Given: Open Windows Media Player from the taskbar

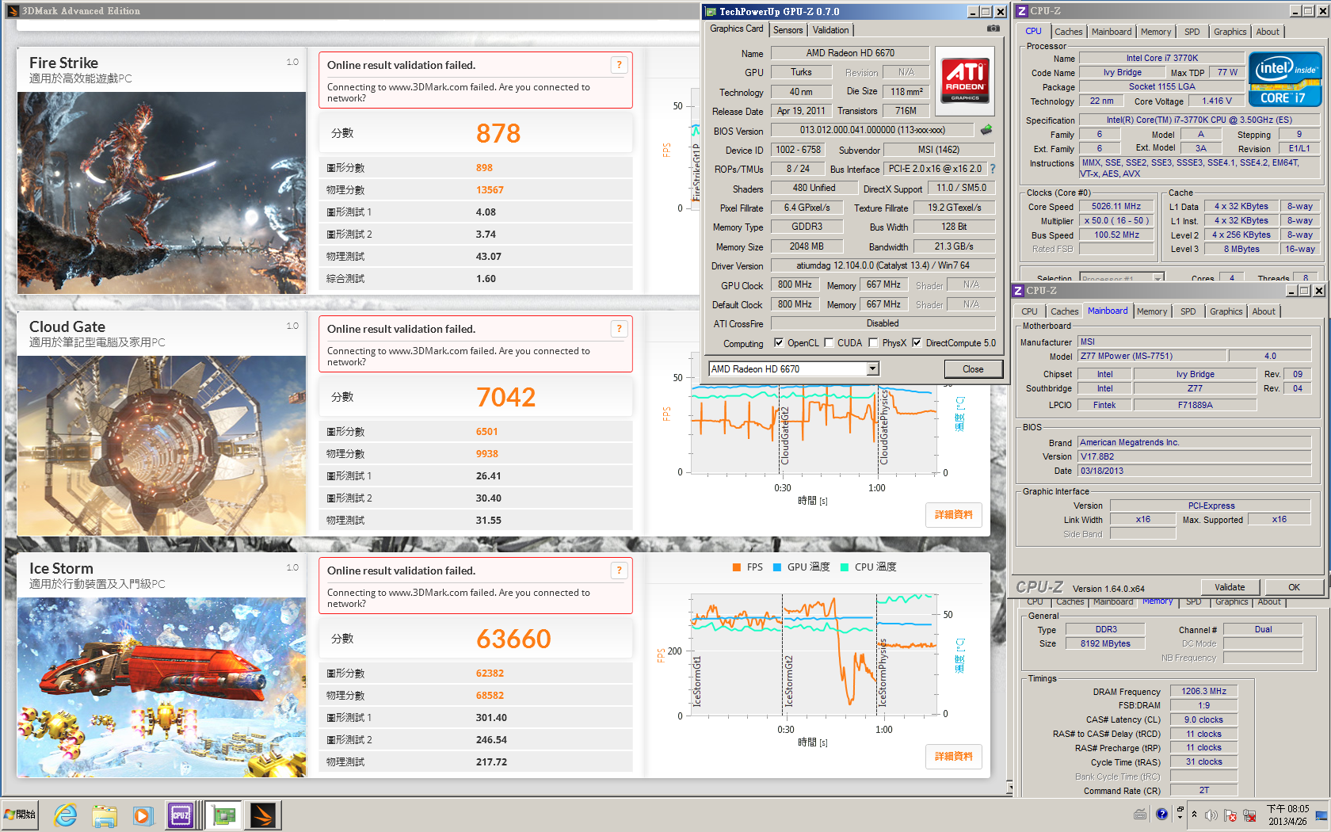Looking at the screenshot, I should point(143,815).
